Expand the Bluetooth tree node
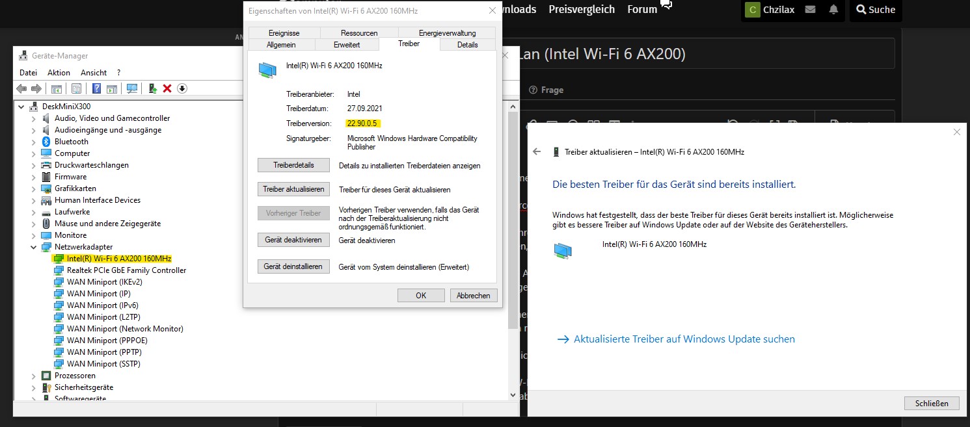 (x=34, y=142)
